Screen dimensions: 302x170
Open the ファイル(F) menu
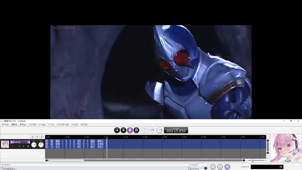point(5,125)
